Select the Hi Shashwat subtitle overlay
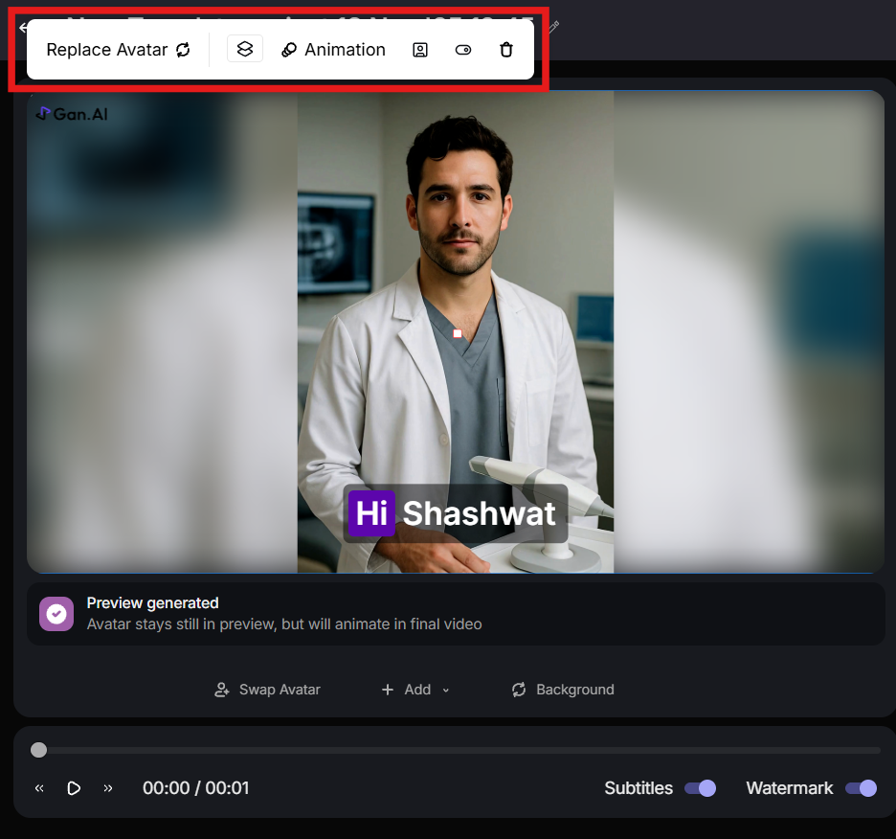 [456, 513]
